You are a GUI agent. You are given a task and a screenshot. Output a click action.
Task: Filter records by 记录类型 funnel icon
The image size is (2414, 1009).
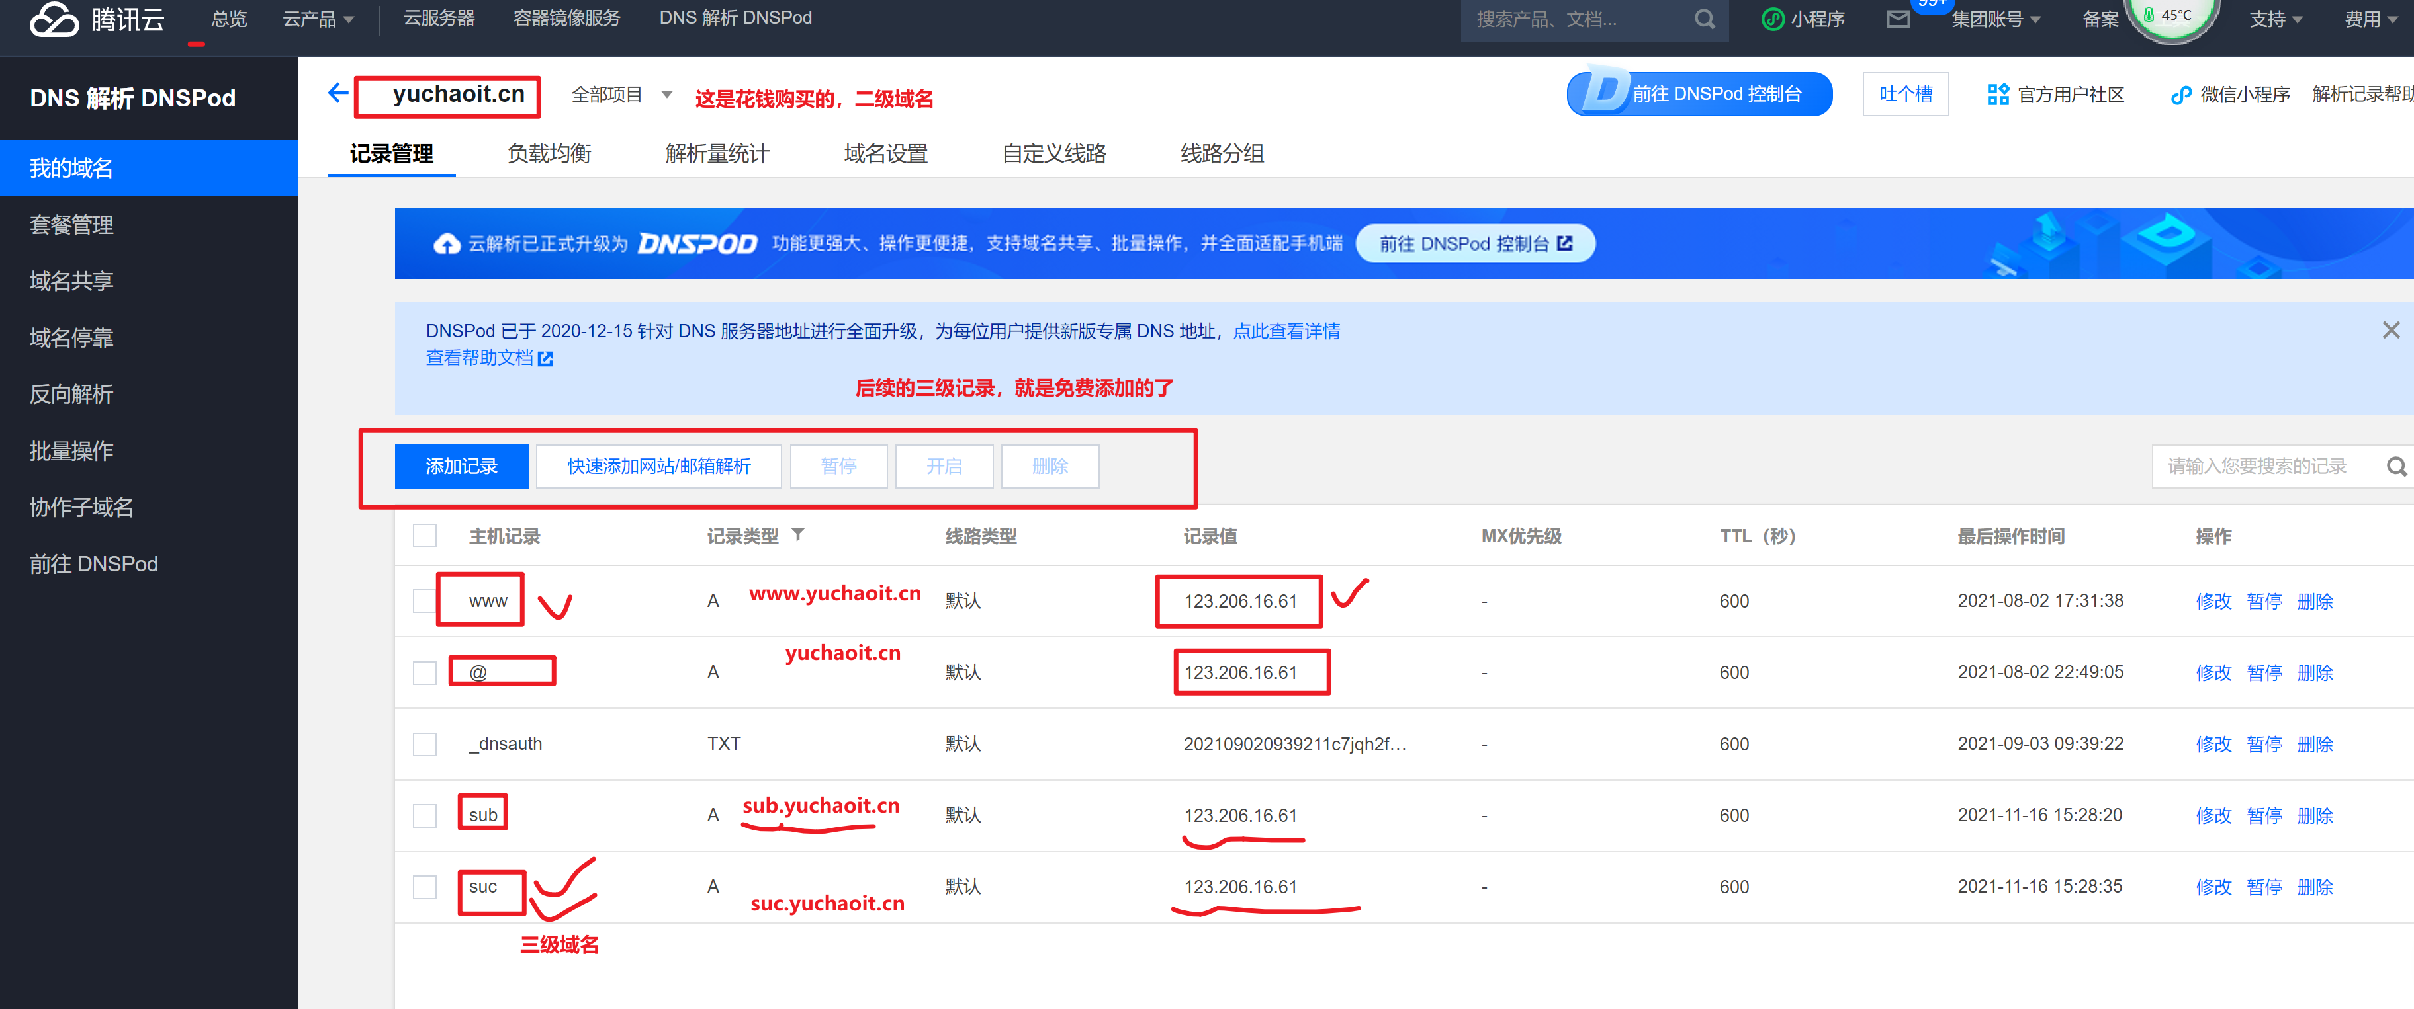pyautogui.click(x=797, y=534)
